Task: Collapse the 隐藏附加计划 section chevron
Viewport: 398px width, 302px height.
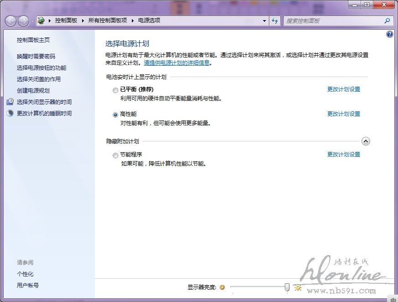Action: [x=365, y=141]
